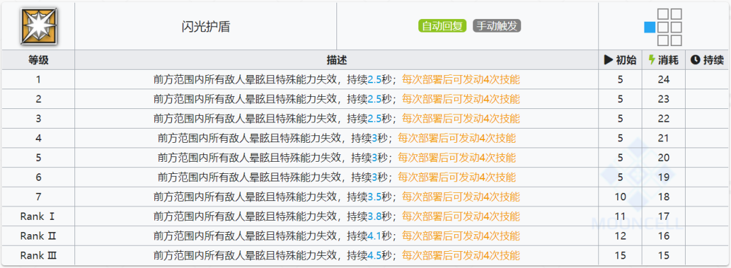This screenshot has height=268, width=731.
Task: Click the level 1 skill description
Action: (336, 80)
